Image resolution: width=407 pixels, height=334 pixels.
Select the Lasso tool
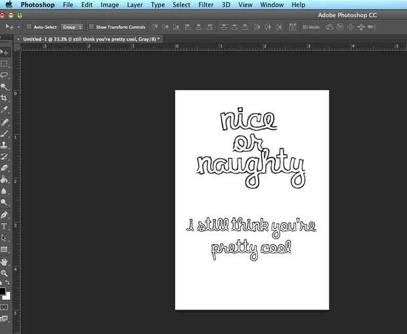(4, 75)
